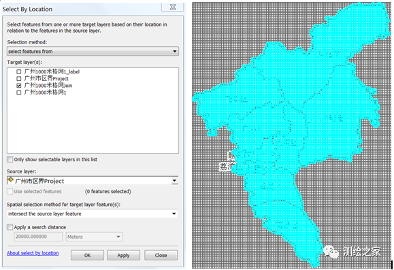This screenshot has height=270, width=394.
Task: Open the Spatial selection method dropdown
Action: (93, 214)
